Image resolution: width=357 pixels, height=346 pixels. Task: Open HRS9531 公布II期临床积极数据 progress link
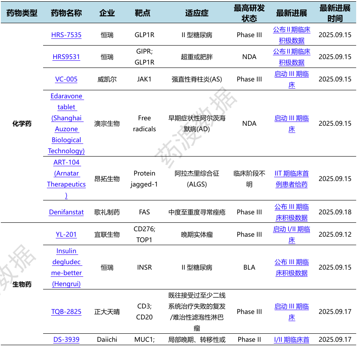point(292,57)
